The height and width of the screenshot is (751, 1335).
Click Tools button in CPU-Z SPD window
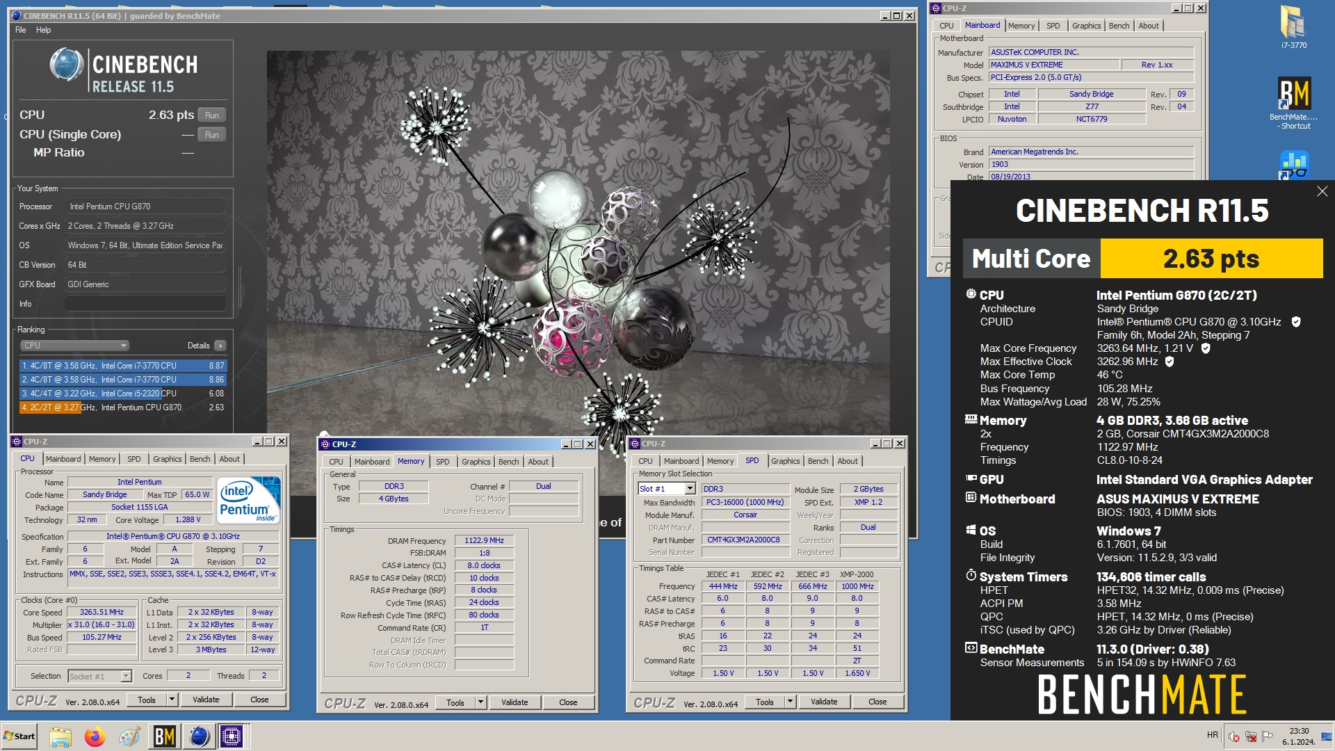765,702
